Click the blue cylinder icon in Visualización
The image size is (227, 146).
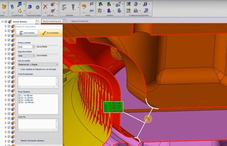(12, 7)
